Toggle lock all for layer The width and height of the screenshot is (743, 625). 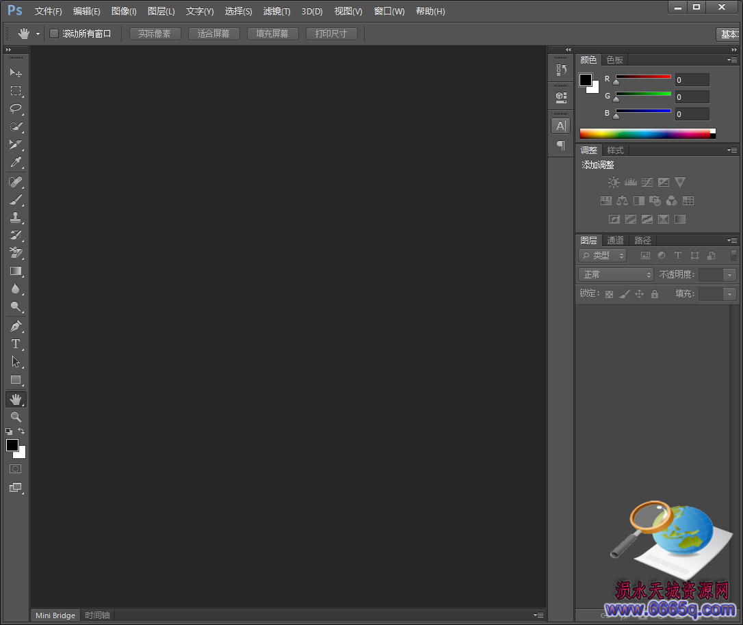pyautogui.click(x=654, y=294)
